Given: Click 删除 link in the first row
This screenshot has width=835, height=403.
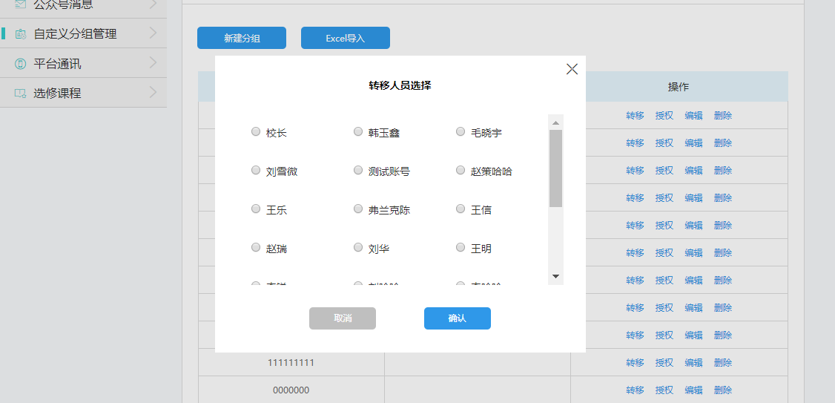Looking at the screenshot, I should coord(722,116).
